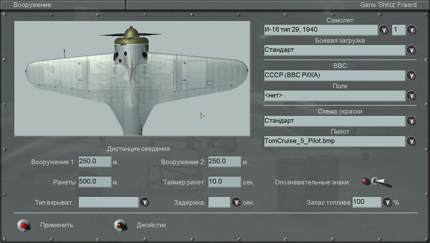430x243 pixels.
Task: Click the Дистанция сведения heading
Action: click(x=138, y=149)
